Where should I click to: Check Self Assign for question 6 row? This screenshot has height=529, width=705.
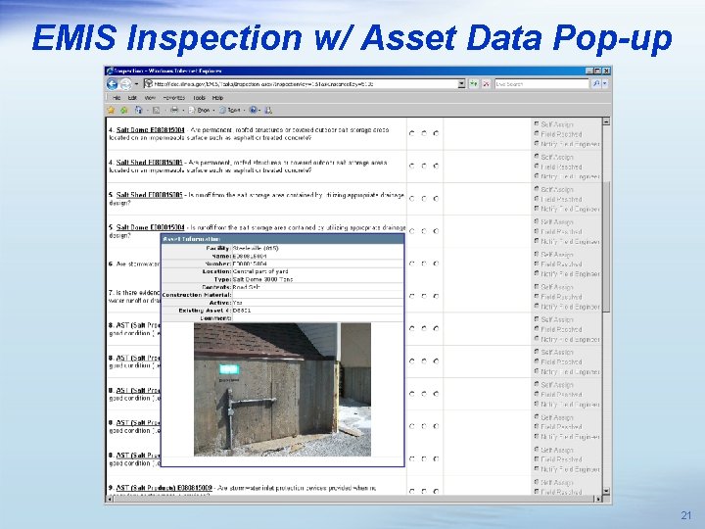pyautogui.click(x=537, y=254)
